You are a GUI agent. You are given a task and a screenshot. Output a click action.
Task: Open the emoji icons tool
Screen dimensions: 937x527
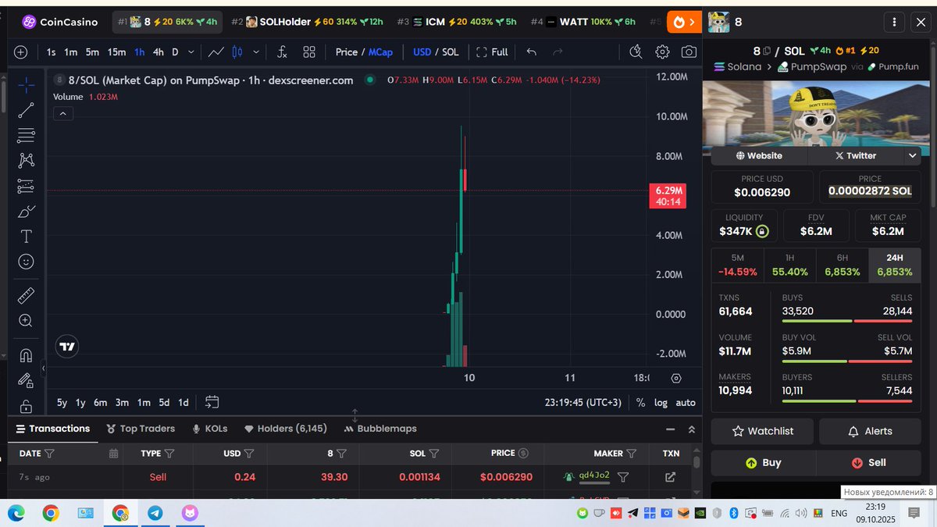coord(26,262)
